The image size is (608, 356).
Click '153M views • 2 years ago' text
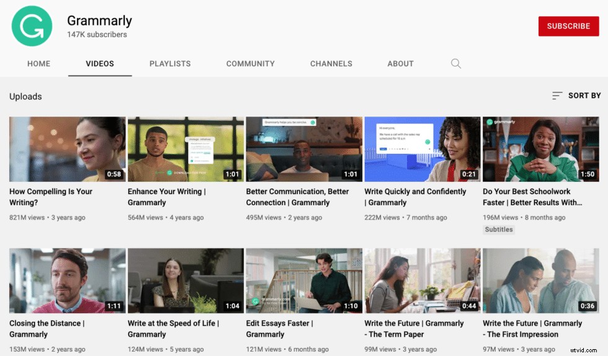pos(47,349)
